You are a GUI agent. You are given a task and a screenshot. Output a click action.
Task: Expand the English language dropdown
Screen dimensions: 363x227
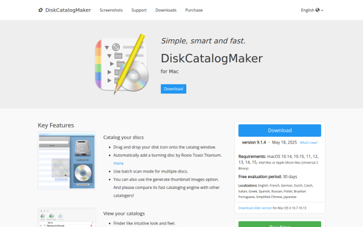(x=312, y=10)
